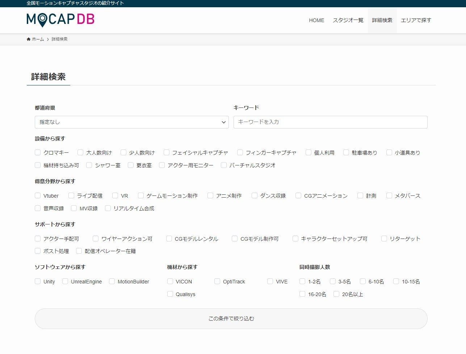Check the VICON equipment checkbox
This screenshot has height=354, width=466.
point(170,281)
